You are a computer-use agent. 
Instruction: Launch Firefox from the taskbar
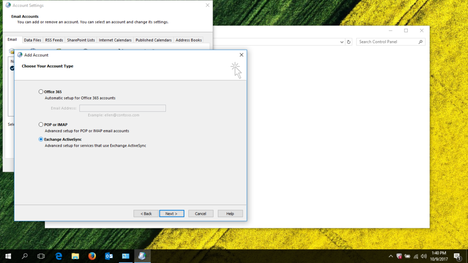pyautogui.click(x=92, y=256)
